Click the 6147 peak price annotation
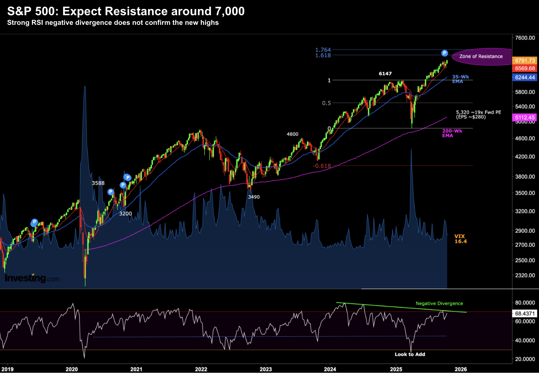Image resolution: width=539 pixels, height=374 pixels. (385, 74)
